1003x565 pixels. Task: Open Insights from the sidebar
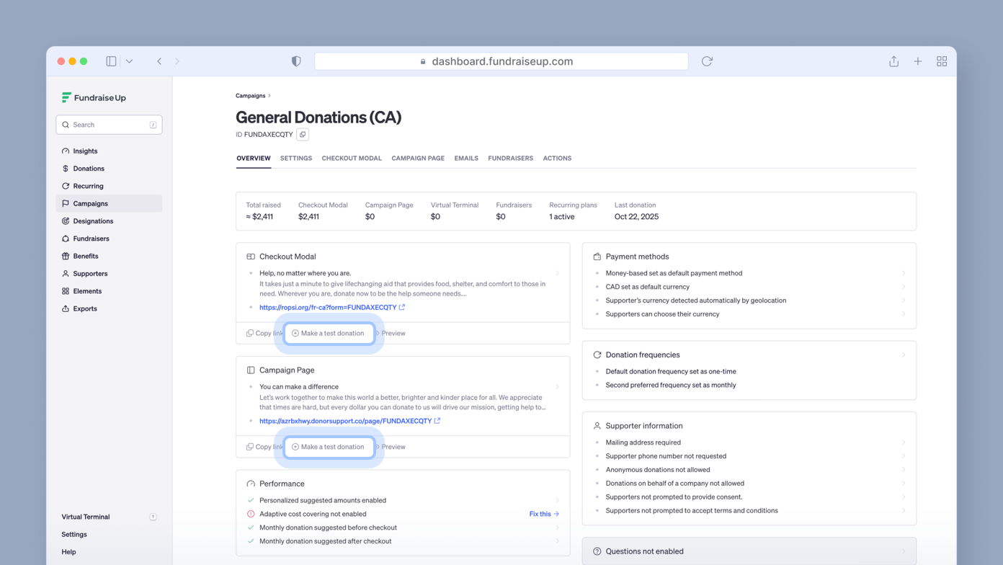84,151
